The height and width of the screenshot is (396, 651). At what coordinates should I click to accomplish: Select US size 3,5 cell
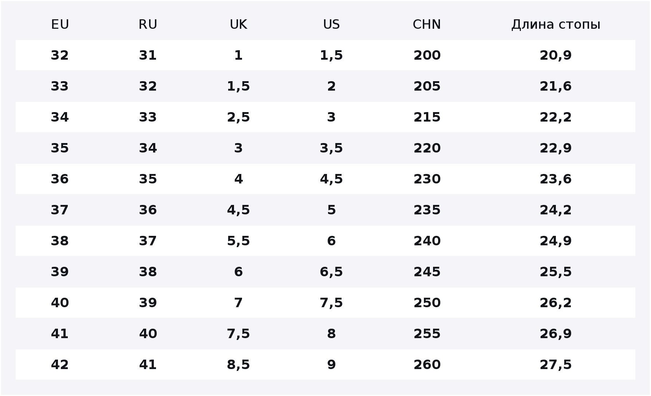click(331, 148)
